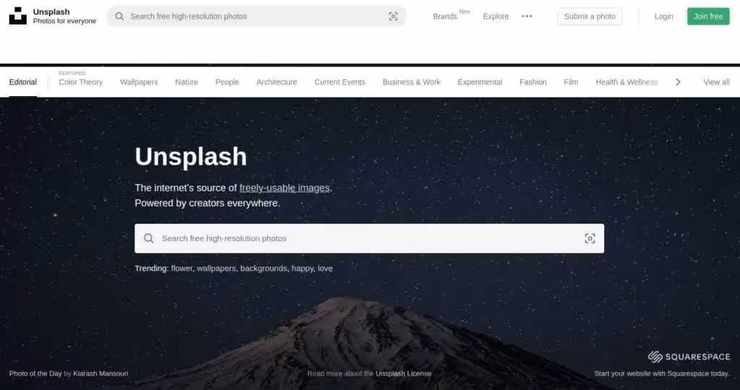Open visual search icon in hero search box
740x390 pixels.
click(x=590, y=238)
